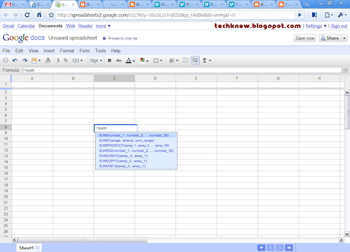Open the Gmail link
The image size is (350, 252).
tap(9, 26)
